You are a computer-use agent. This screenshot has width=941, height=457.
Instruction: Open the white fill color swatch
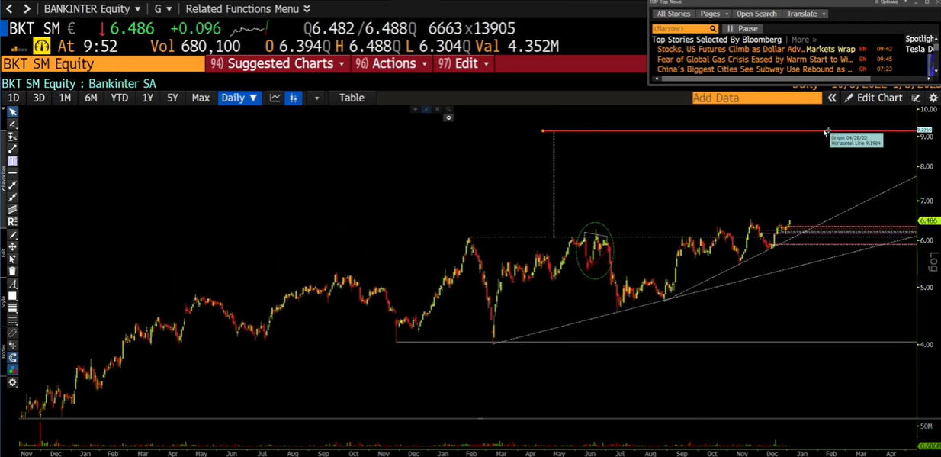tap(12, 296)
